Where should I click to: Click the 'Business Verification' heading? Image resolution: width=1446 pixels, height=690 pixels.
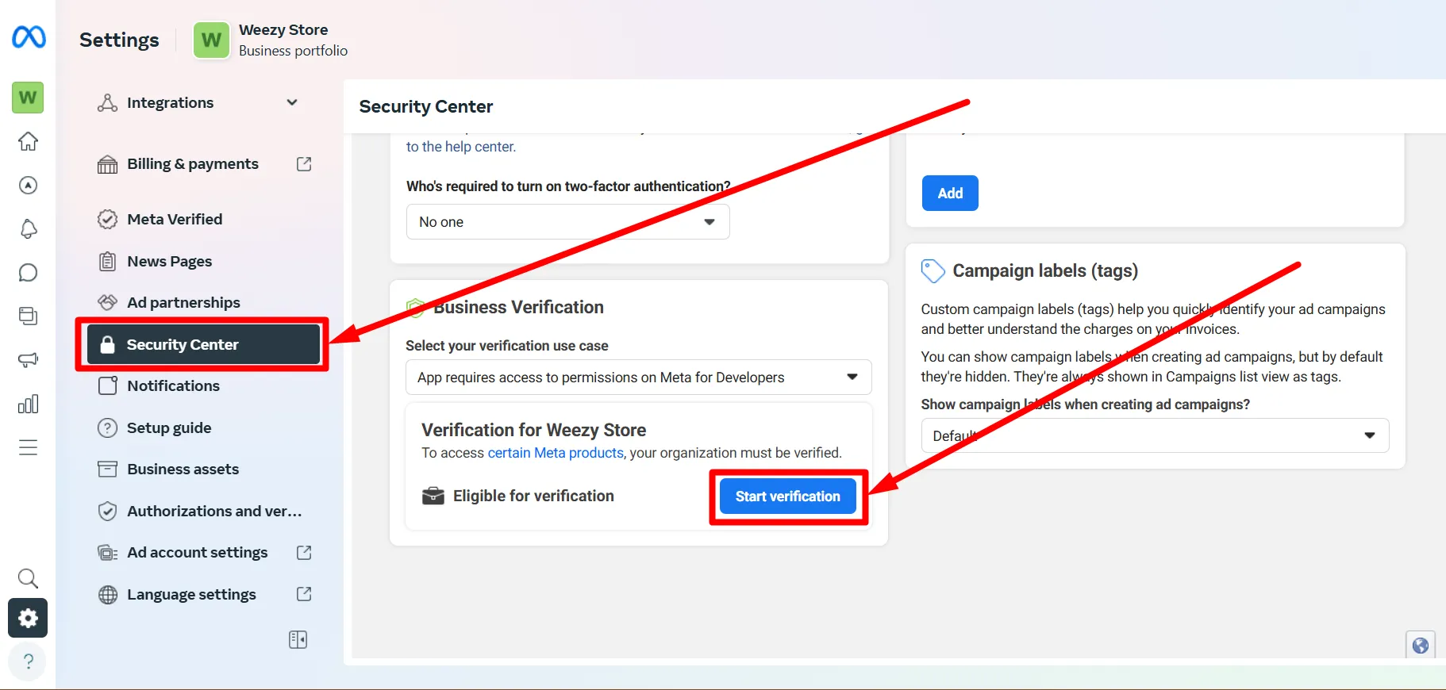pos(518,308)
